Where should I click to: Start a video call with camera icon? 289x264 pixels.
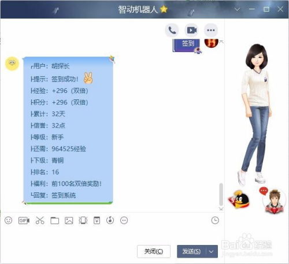191,30
